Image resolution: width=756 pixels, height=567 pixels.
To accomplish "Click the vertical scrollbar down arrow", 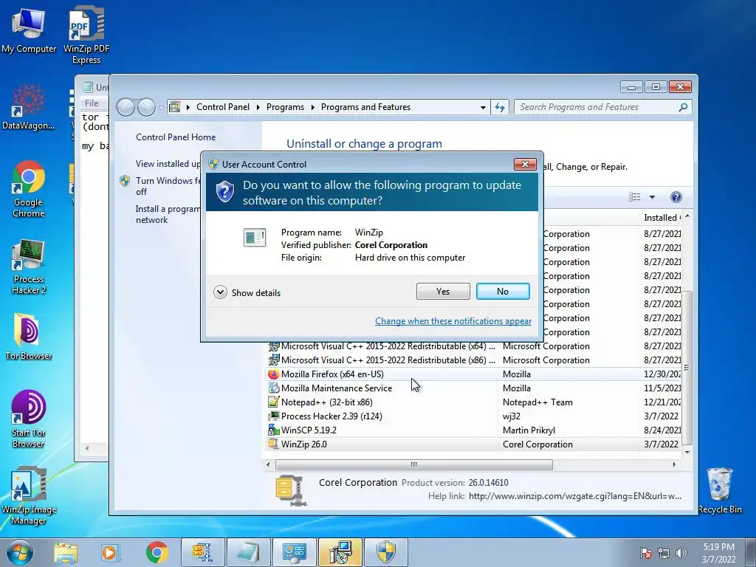I will (x=687, y=453).
